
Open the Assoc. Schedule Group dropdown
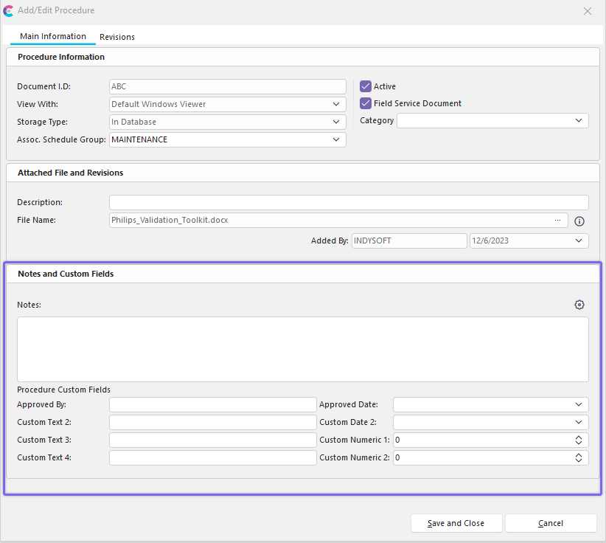[336, 139]
